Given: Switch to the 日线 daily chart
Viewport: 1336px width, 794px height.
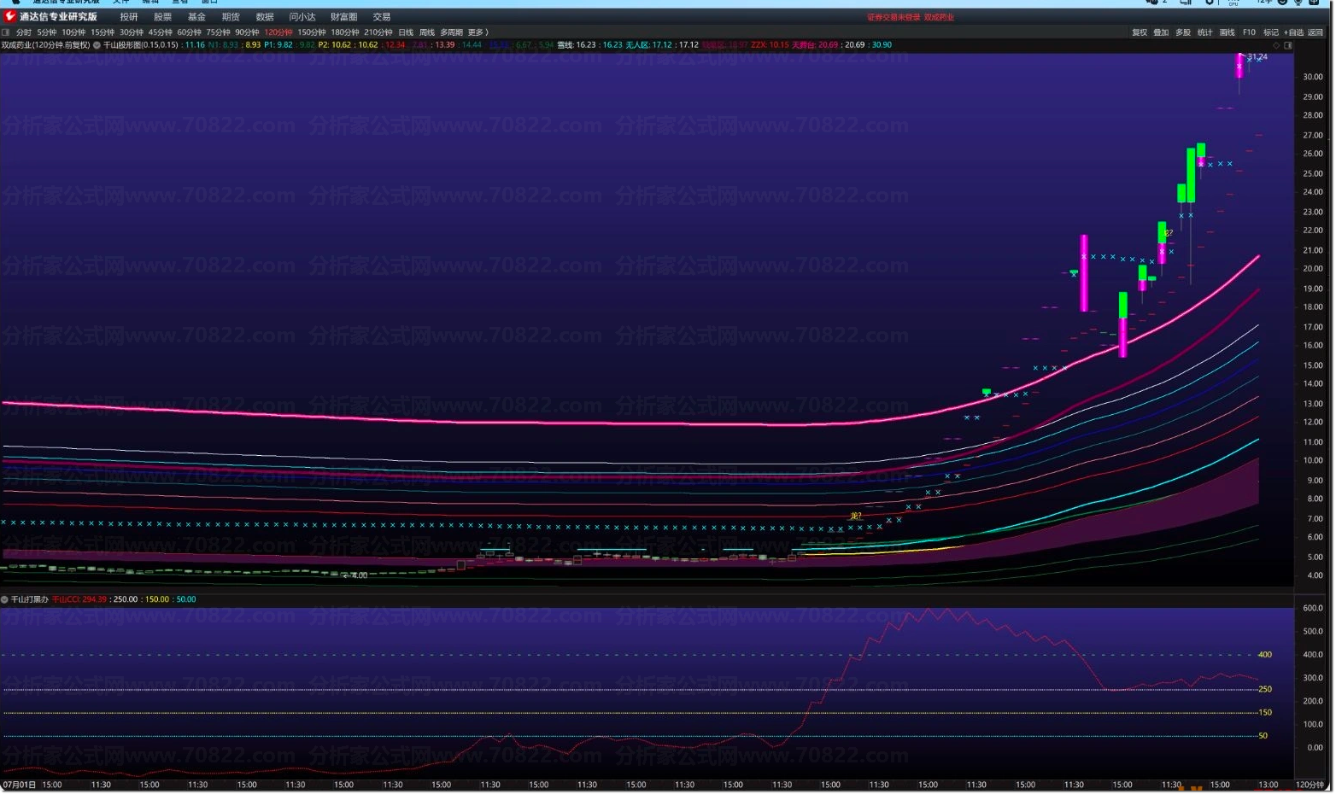Looking at the screenshot, I should [x=406, y=32].
